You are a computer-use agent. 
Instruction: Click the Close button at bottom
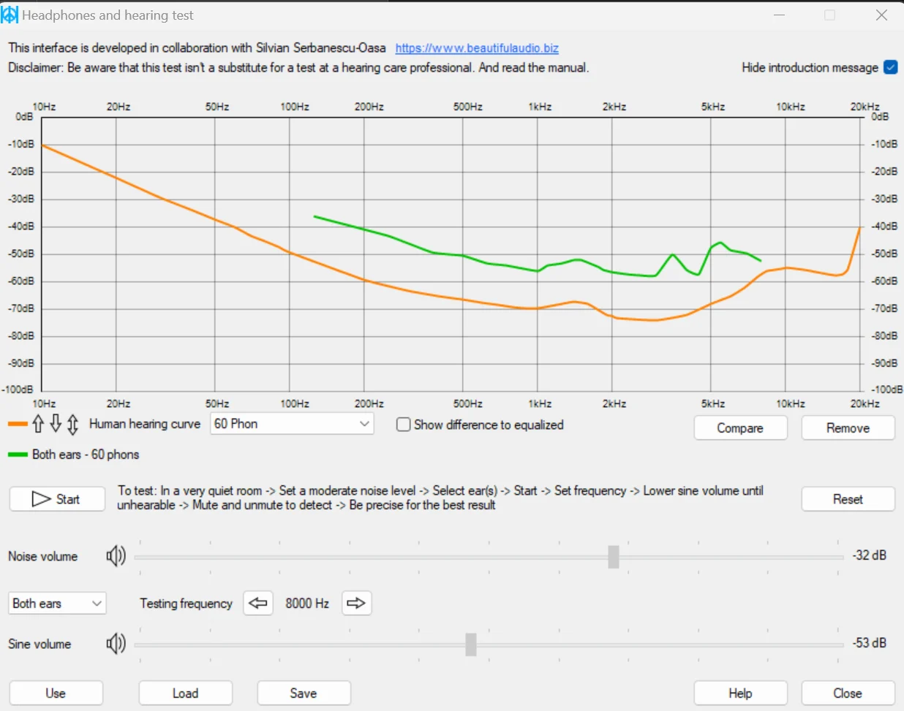(848, 693)
